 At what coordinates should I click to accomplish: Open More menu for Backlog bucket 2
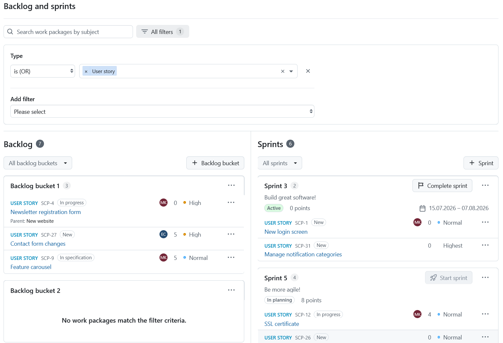click(x=231, y=290)
